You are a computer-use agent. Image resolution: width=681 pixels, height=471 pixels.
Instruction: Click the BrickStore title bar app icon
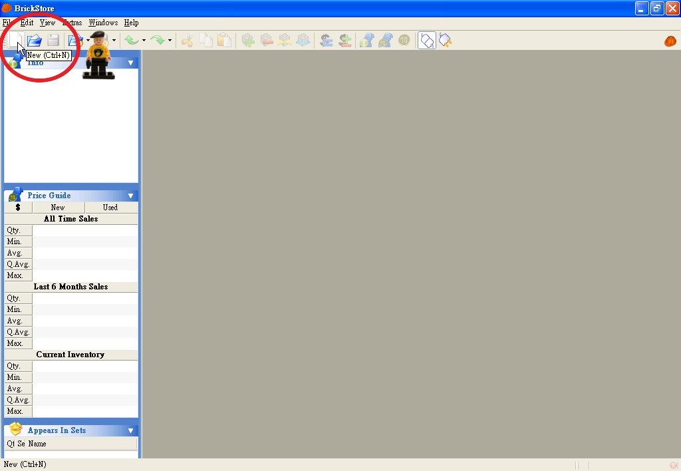[x=7, y=8]
